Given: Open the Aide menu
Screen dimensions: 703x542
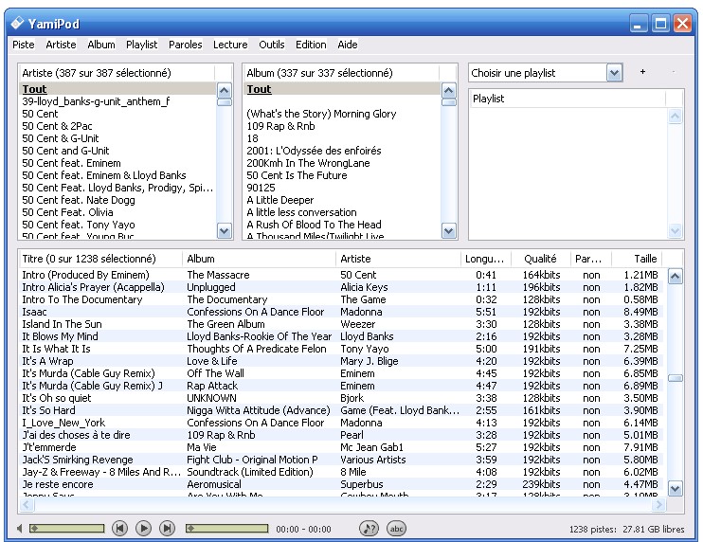Looking at the screenshot, I should [348, 45].
